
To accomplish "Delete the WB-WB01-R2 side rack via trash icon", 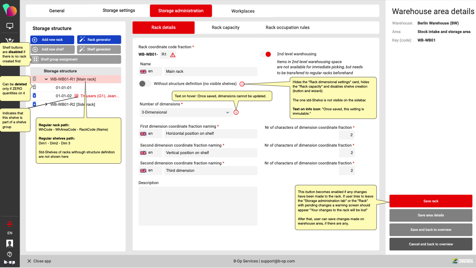I will (34, 104).
